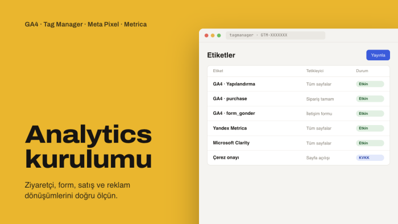The image size is (398, 224).
Task: Click Tüm sayfalar in GA4 · Yapılandırma row
Action: point(318,84)
